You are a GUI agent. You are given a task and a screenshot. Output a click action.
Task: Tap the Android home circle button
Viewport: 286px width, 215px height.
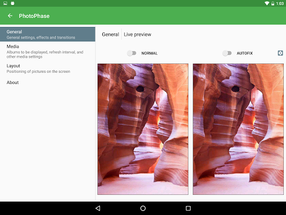tap(143, 208)
